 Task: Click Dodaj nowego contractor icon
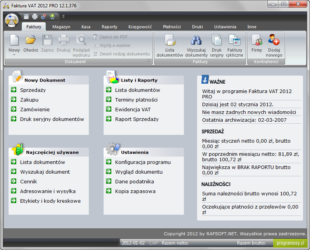pos(274,40)
